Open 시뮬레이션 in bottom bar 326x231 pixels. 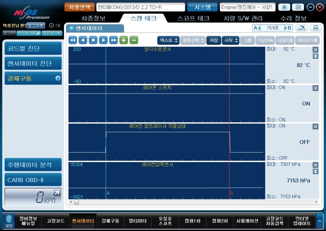pos(247,221)
